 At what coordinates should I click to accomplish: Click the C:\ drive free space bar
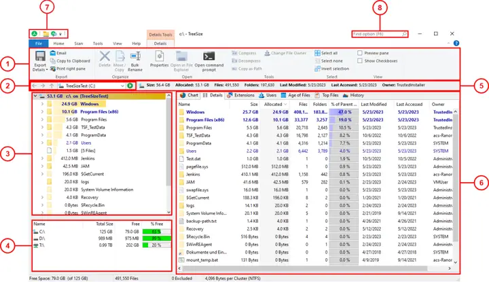156,232
